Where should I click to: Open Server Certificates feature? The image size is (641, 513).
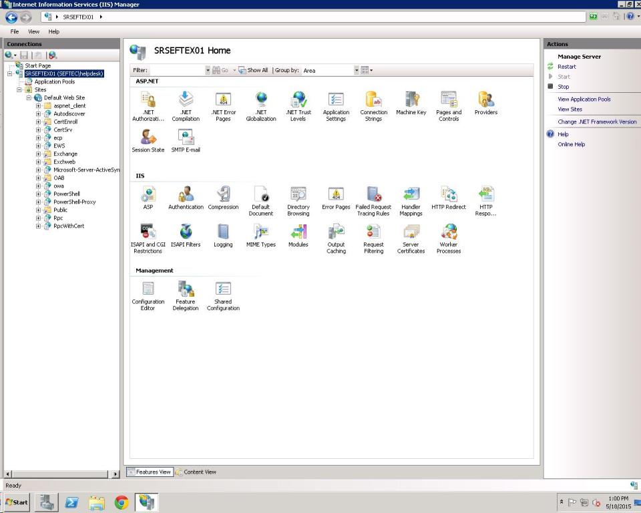coord(411,238)
